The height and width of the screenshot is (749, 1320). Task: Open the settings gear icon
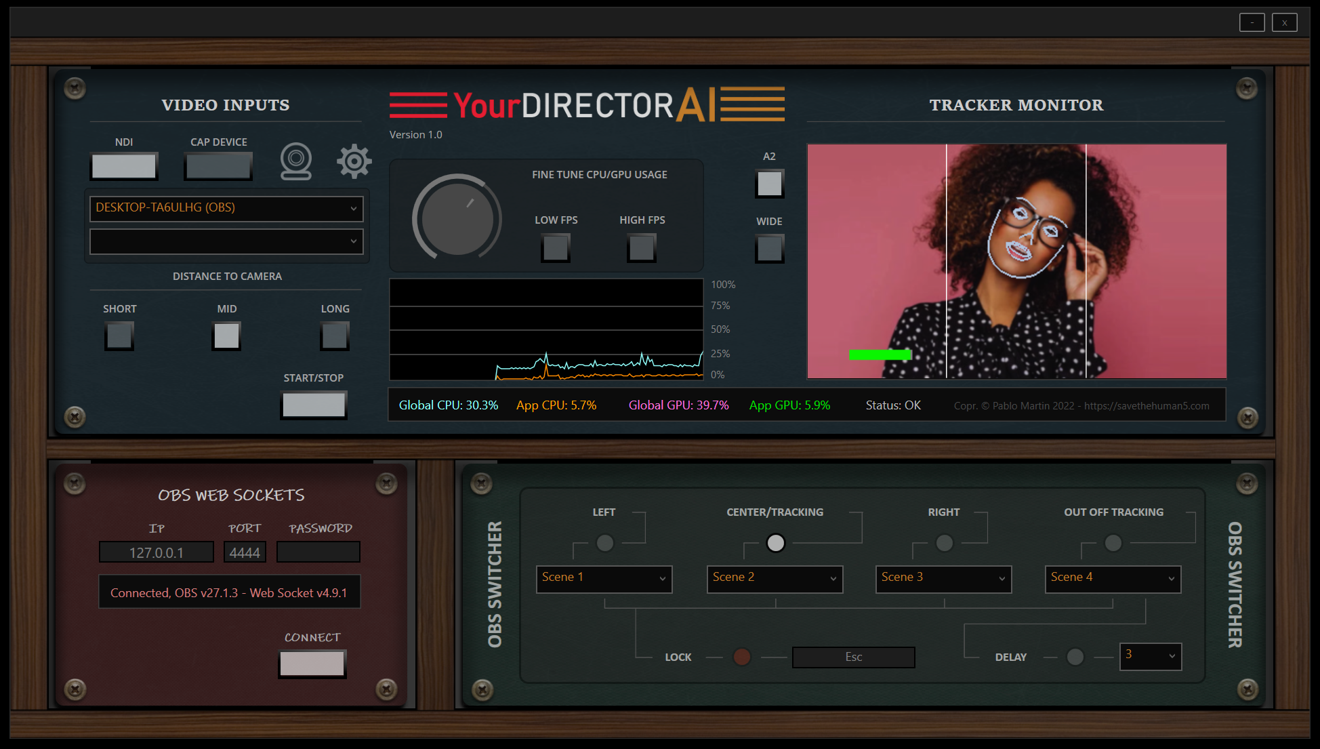(354, 161)
